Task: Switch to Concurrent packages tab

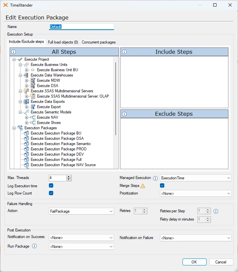Action: [99, 42]
